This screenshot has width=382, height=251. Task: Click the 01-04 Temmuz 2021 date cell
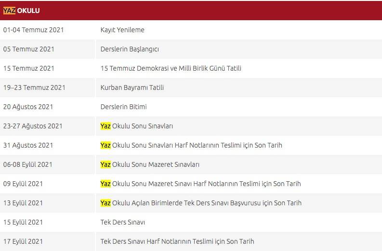point(33,30)
